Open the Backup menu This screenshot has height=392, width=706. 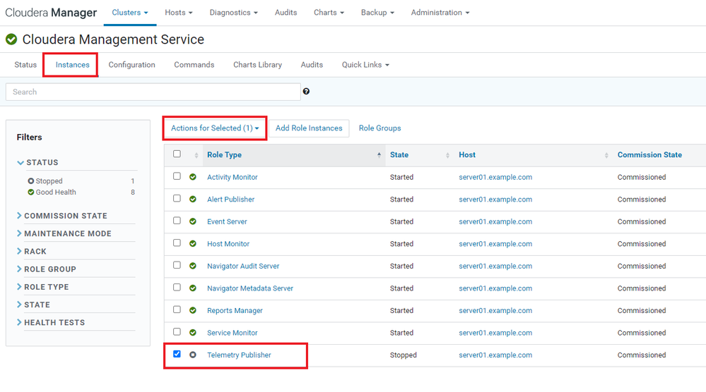[377, 13]
